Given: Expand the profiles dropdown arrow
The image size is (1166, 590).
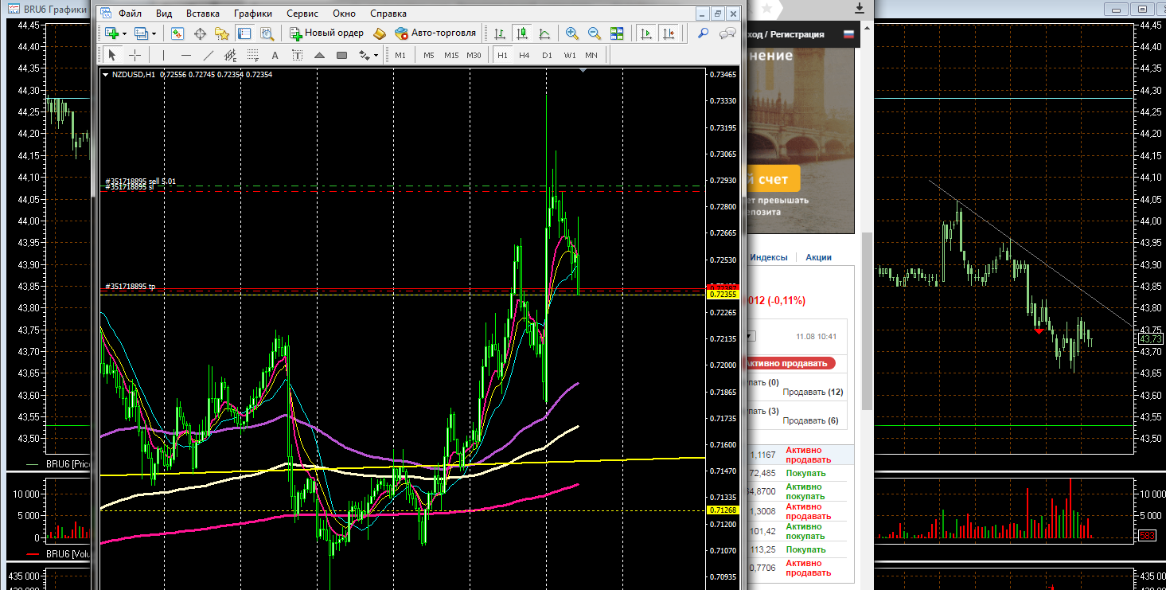Looking at the screenshot, I should pos(154,33).
